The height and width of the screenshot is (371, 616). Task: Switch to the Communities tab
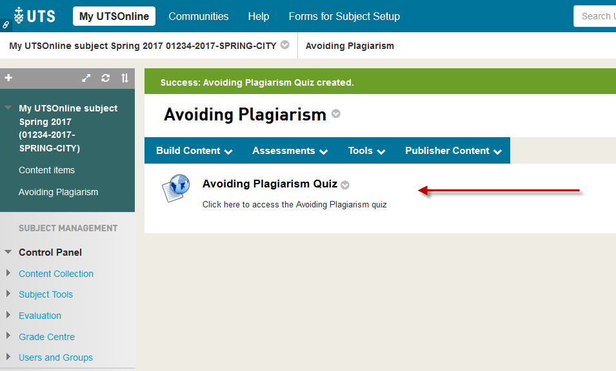point(198,16)
